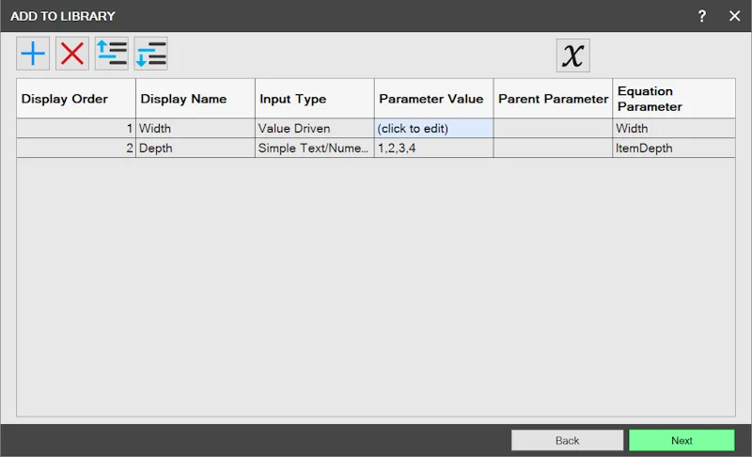This screenshot has height=457, width=752.
Task: Close the Add to Library dialog
Action: point(734,16)
